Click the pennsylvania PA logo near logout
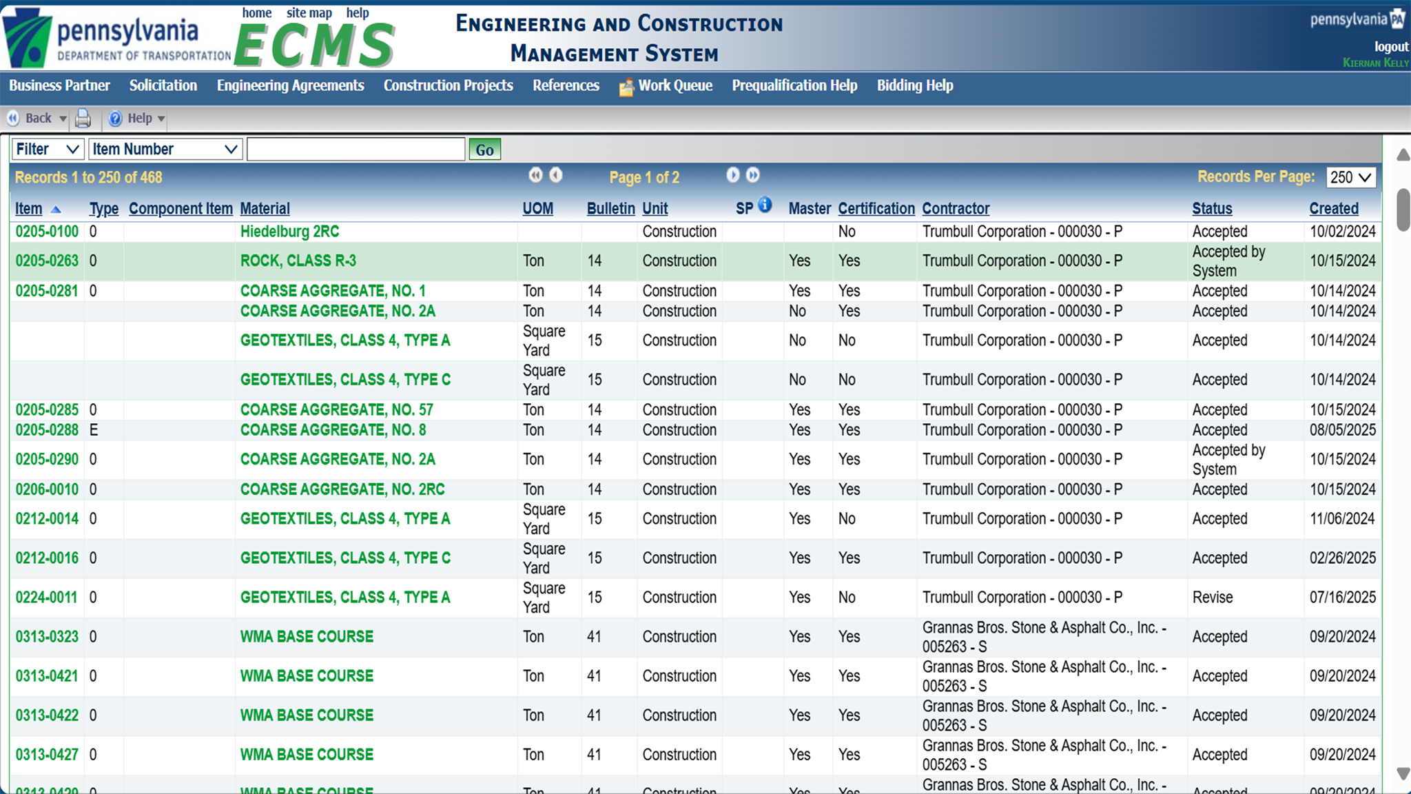The height and width of the screenshot is (794, 1411). [x=1357, y=19]
